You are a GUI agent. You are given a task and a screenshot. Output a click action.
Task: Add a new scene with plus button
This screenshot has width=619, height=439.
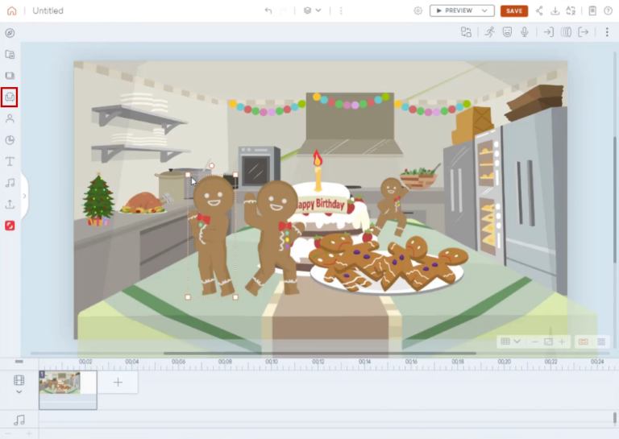point(118,382)
